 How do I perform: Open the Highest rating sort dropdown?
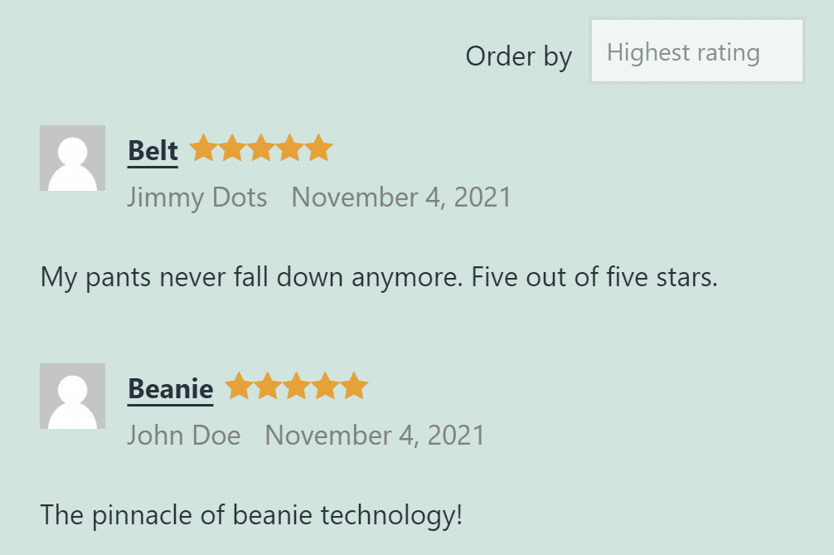[696, 51]
